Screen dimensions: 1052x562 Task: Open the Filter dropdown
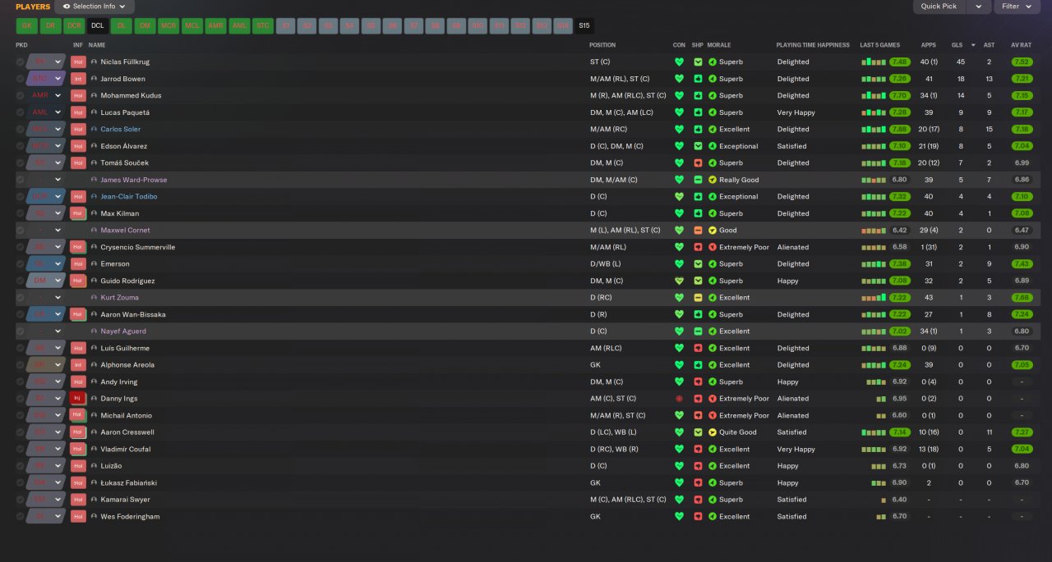pos(1017,7)
